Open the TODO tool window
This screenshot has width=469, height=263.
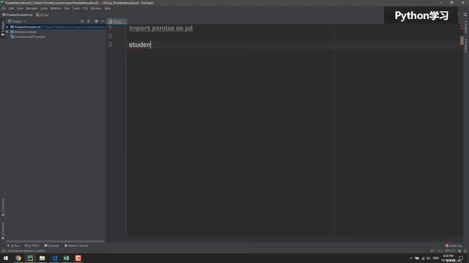point(32,245)
